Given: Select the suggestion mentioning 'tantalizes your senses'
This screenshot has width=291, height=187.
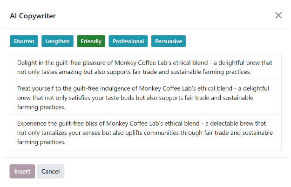Looking at the screenshot, I should (x=146, y=133).
